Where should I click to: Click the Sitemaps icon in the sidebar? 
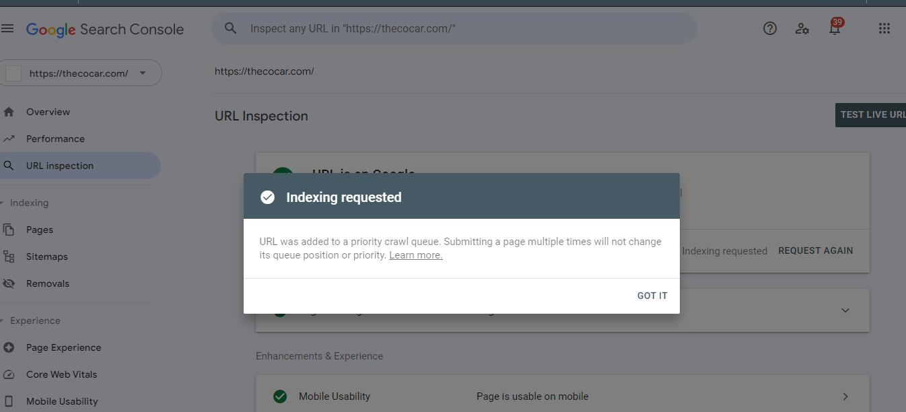[9, 256]
